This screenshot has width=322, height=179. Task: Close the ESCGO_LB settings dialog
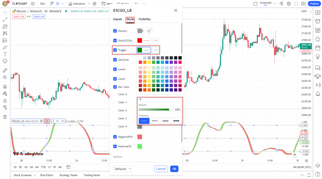point(175,10)
